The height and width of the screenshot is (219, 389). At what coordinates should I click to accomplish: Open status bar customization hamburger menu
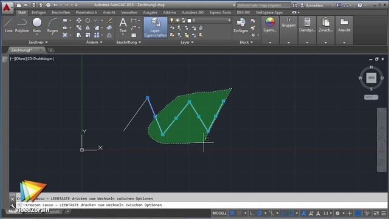[384, 213]
